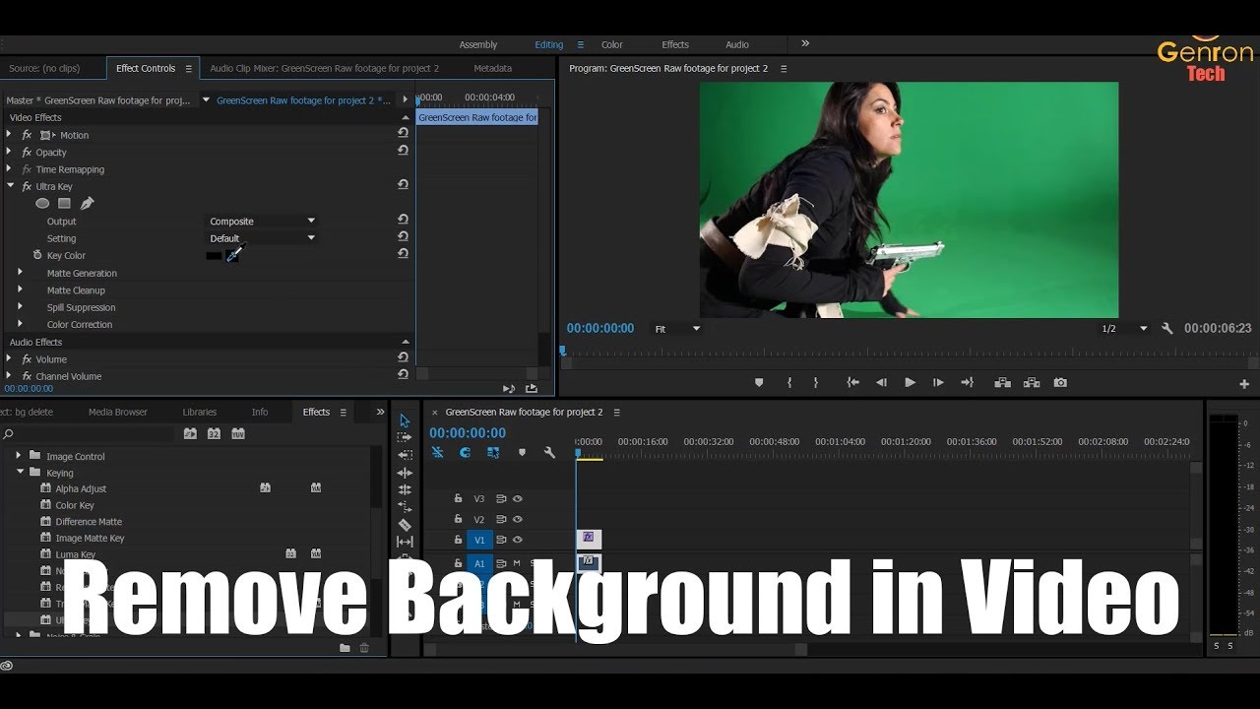Image resolution: width=1260 pixels, height=709 pixels.
Task: Collapse the Keying effects folder
Action: click(x=19, y=473)
